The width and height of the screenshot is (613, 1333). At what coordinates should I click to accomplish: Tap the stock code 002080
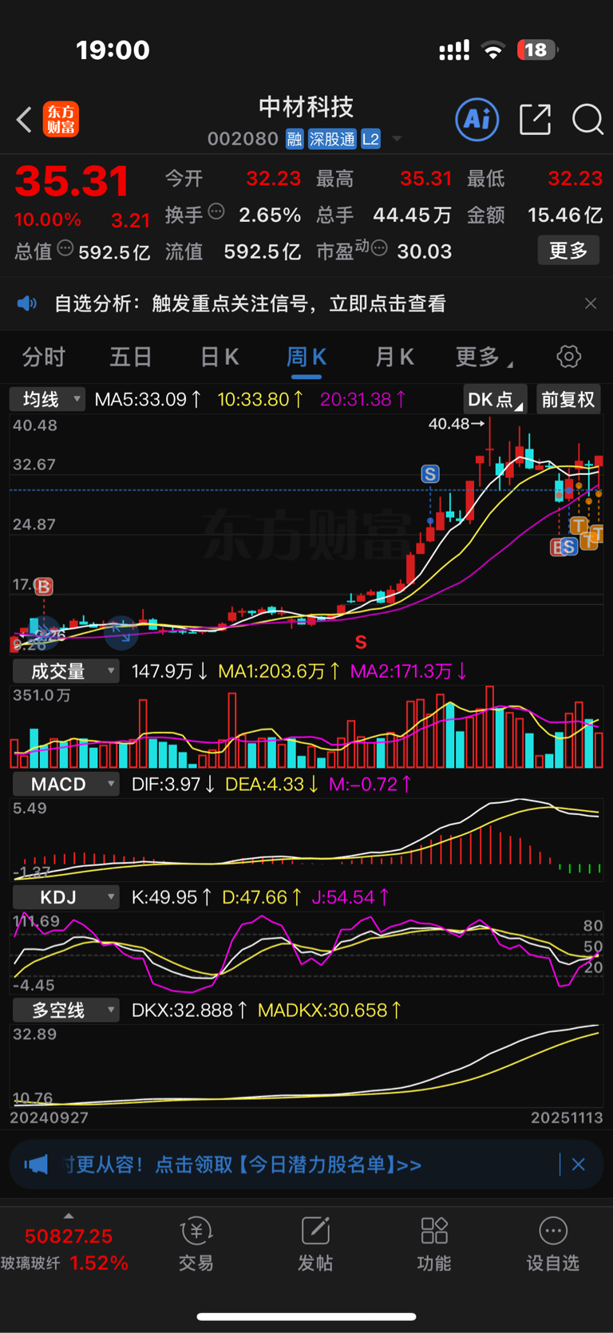tap(243, 139)
